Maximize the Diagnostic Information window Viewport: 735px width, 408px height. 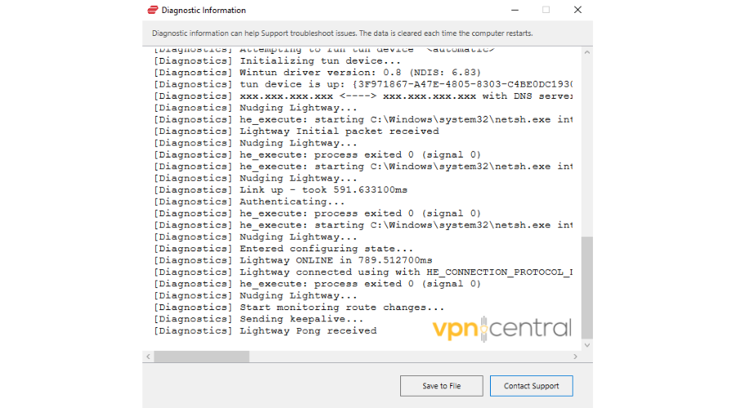point(546,10)
